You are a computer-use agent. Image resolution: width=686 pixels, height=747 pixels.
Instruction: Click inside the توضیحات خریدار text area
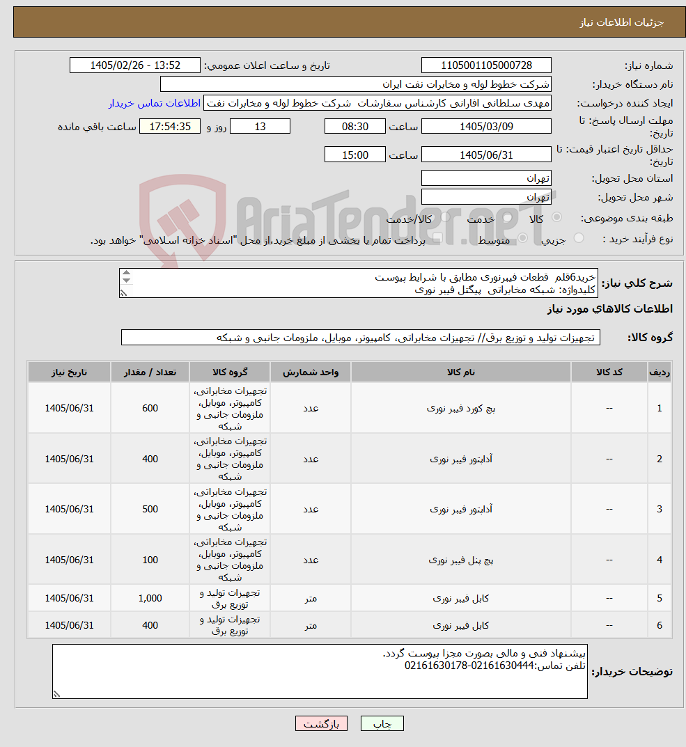tap(320, 672)
